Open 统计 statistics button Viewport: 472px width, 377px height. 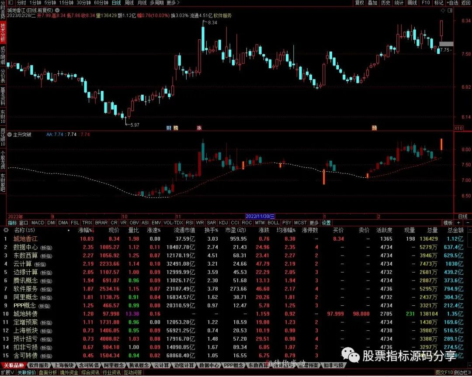(x=399, y=3)
